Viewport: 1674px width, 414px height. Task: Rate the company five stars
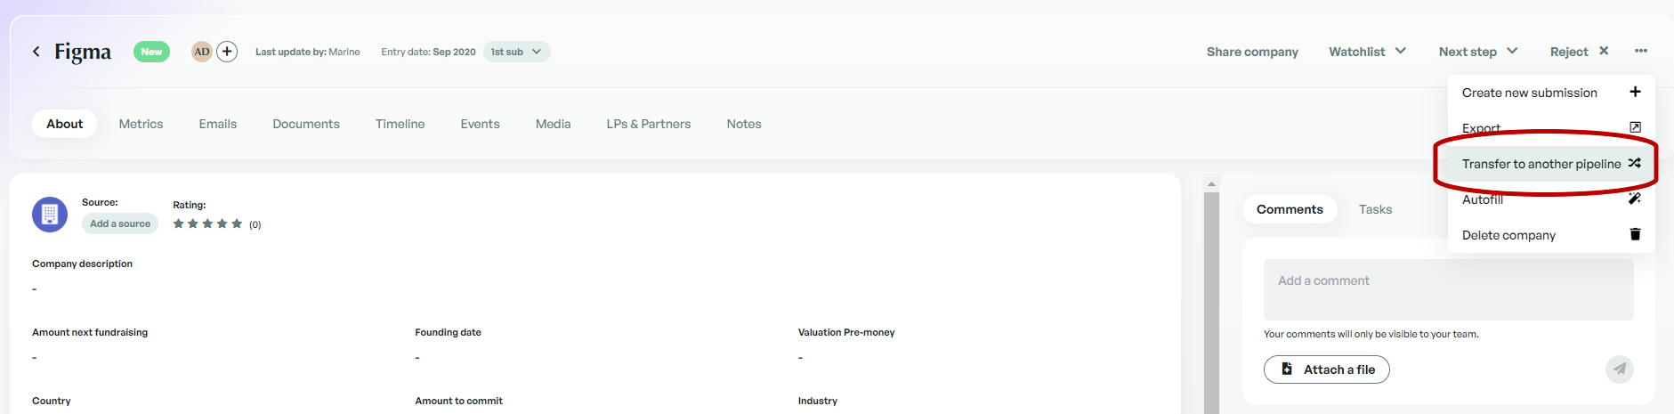[237, 223]
